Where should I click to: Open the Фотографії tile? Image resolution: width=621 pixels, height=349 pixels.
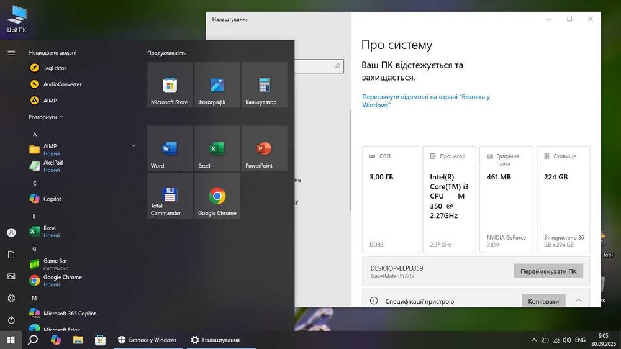(217, 85)
